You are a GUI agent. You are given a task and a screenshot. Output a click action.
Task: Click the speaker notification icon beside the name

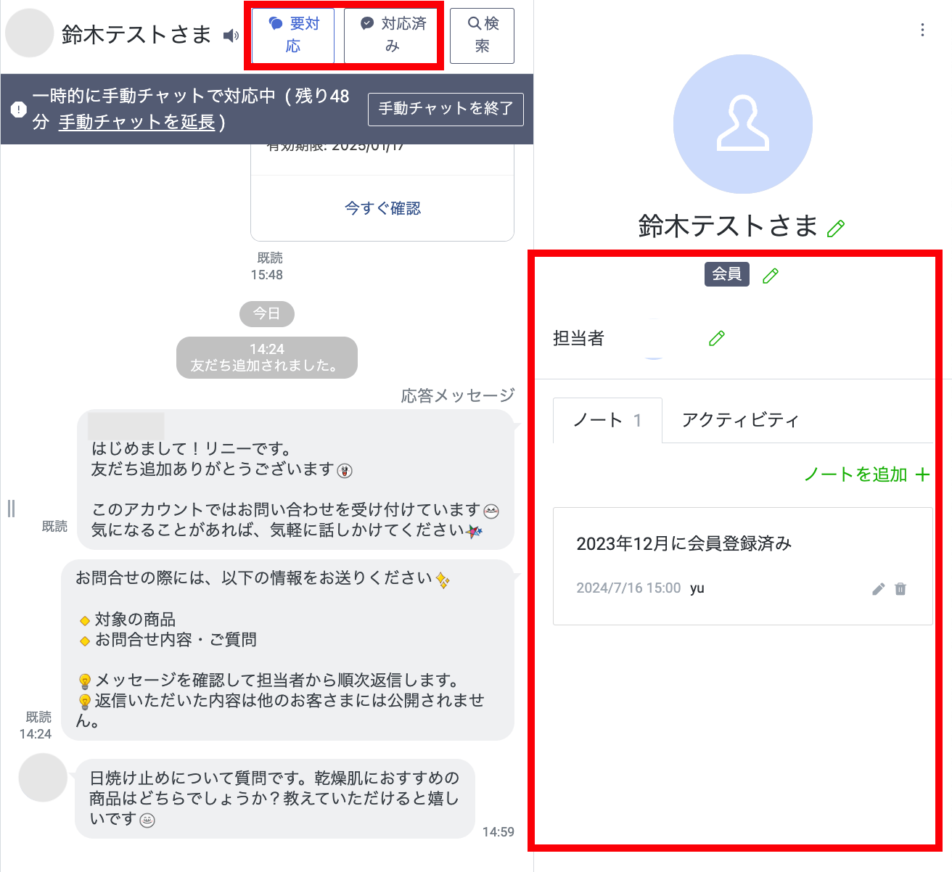[x=231, y=36]
